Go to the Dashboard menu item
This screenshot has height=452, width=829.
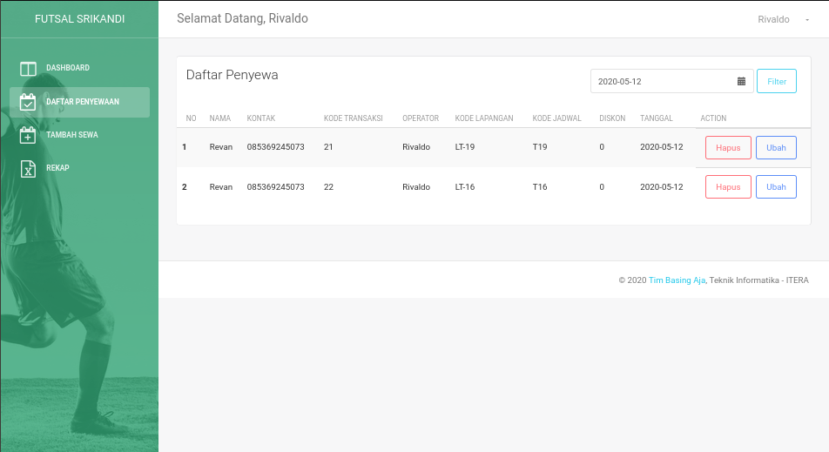click(68, 68)
